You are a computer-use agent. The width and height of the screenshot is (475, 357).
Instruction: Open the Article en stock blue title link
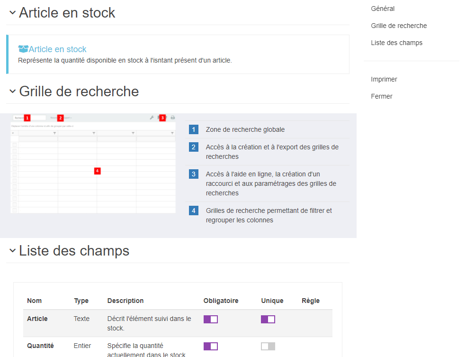(57, 49)
